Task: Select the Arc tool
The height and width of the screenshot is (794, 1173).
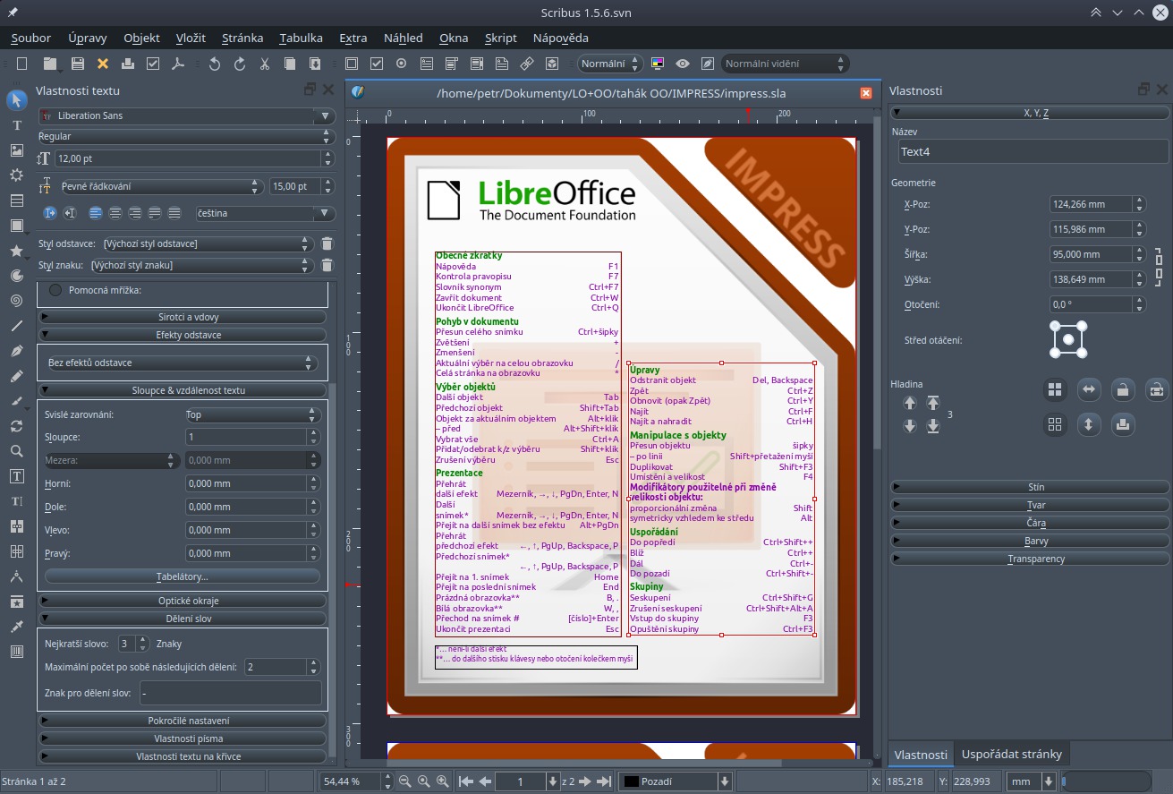Action: (x=16, y=276)
